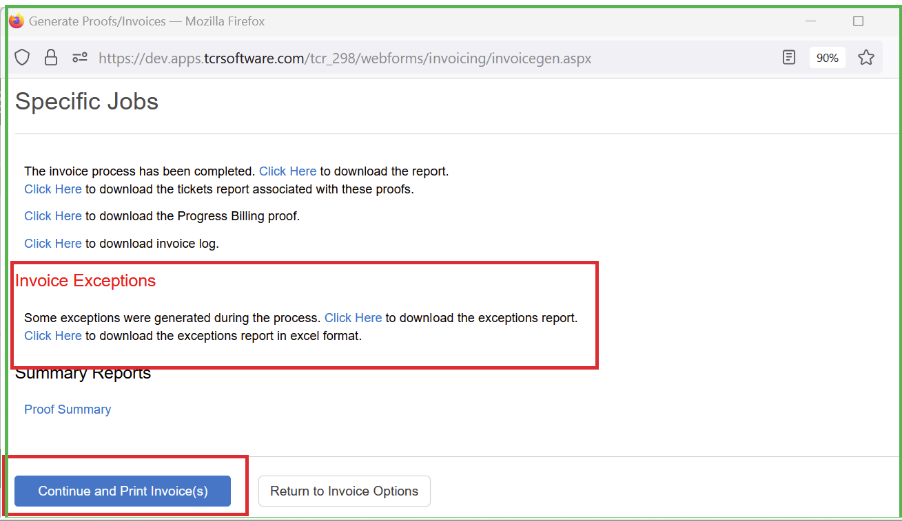
Task: Click Here link for Progress Billing proof
Action: click(x=53, y=216)
